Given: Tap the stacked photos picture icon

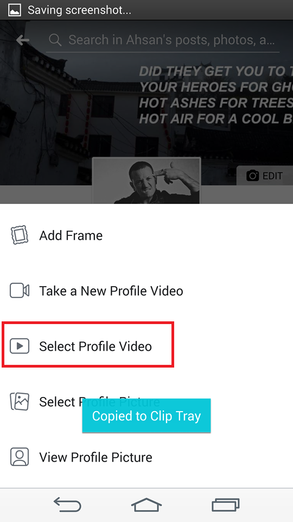Looking at the screenshot, I should [20, 401].
